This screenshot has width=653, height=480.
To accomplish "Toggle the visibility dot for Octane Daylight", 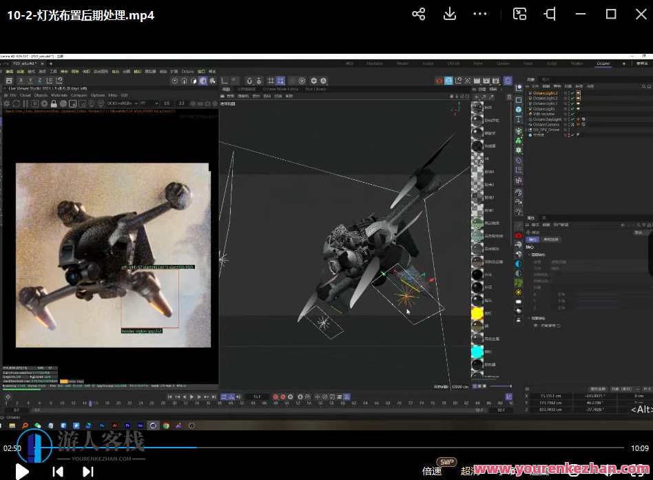I will tap(566, 119).
